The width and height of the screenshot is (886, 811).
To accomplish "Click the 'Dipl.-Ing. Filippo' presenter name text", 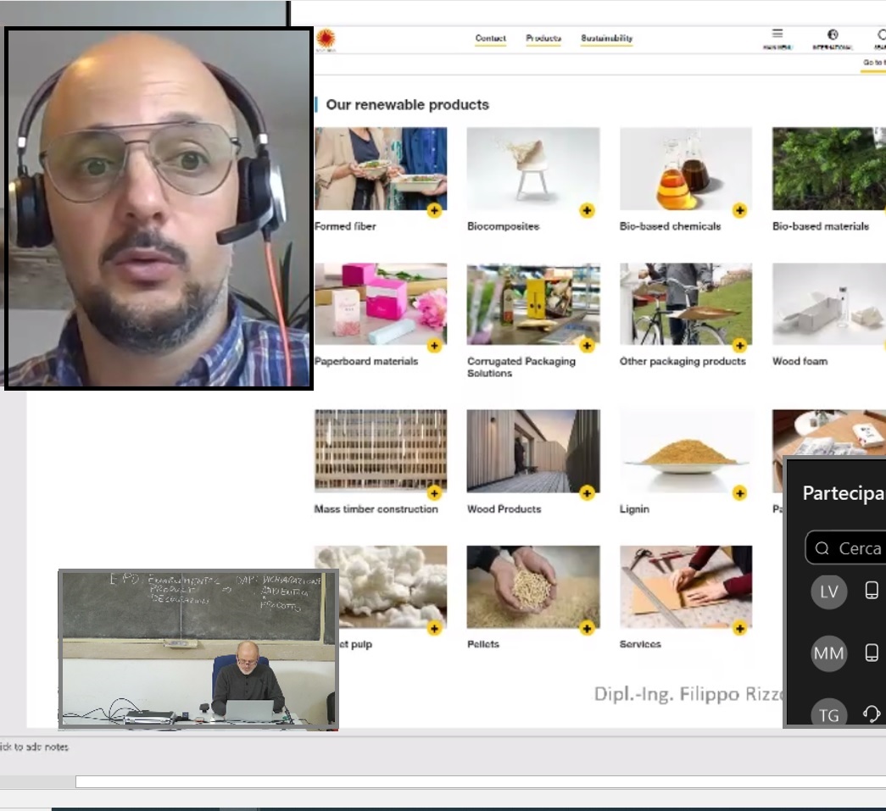I will pos(666,693).
